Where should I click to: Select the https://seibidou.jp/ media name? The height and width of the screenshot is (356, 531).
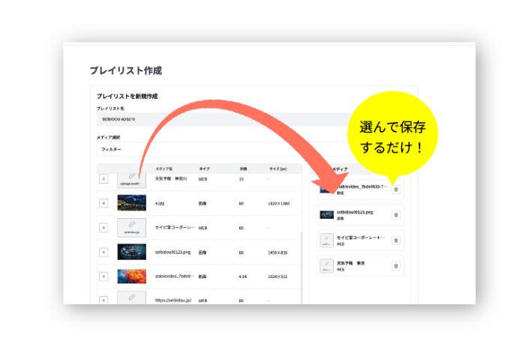pos(173,300)
